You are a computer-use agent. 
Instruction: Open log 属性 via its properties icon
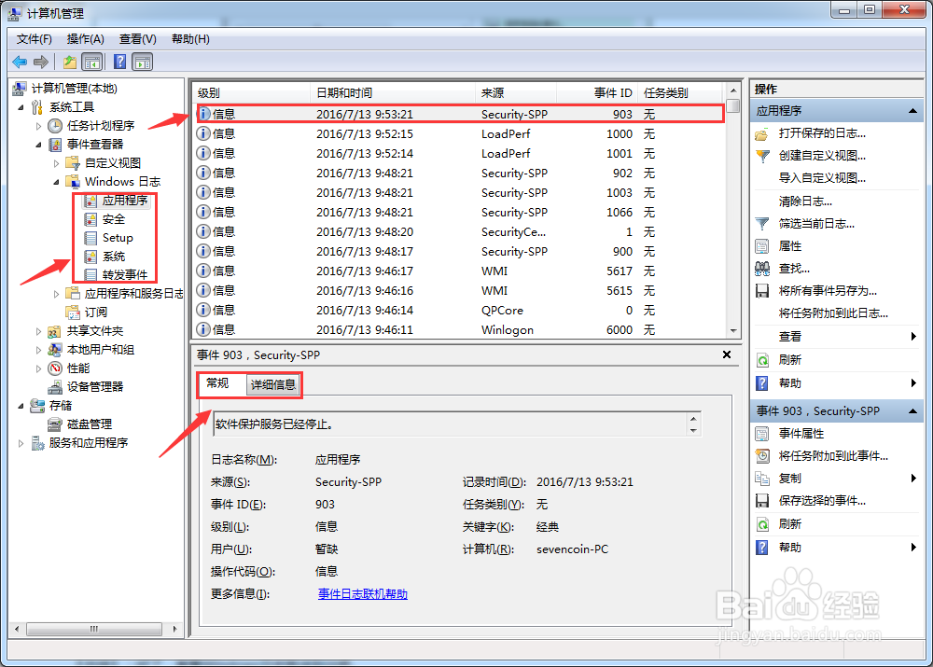pos(762,245)
